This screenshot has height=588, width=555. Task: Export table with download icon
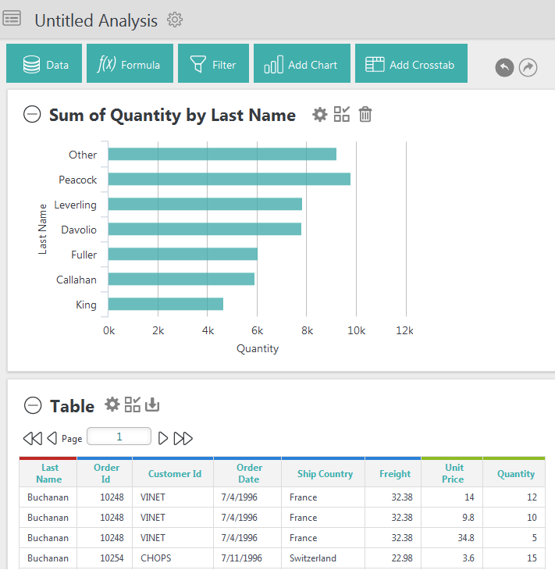(x=152, y=404)
